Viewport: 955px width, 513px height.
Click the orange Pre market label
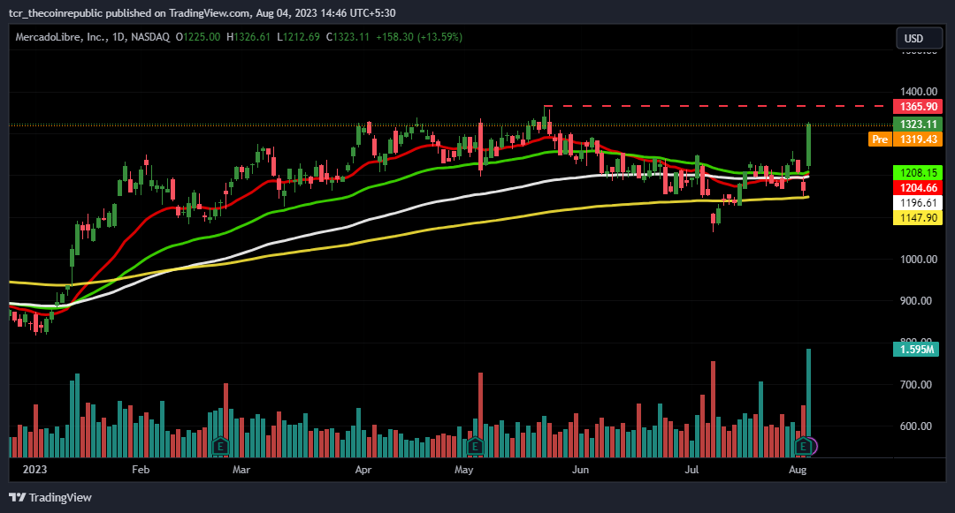point(880,140)
